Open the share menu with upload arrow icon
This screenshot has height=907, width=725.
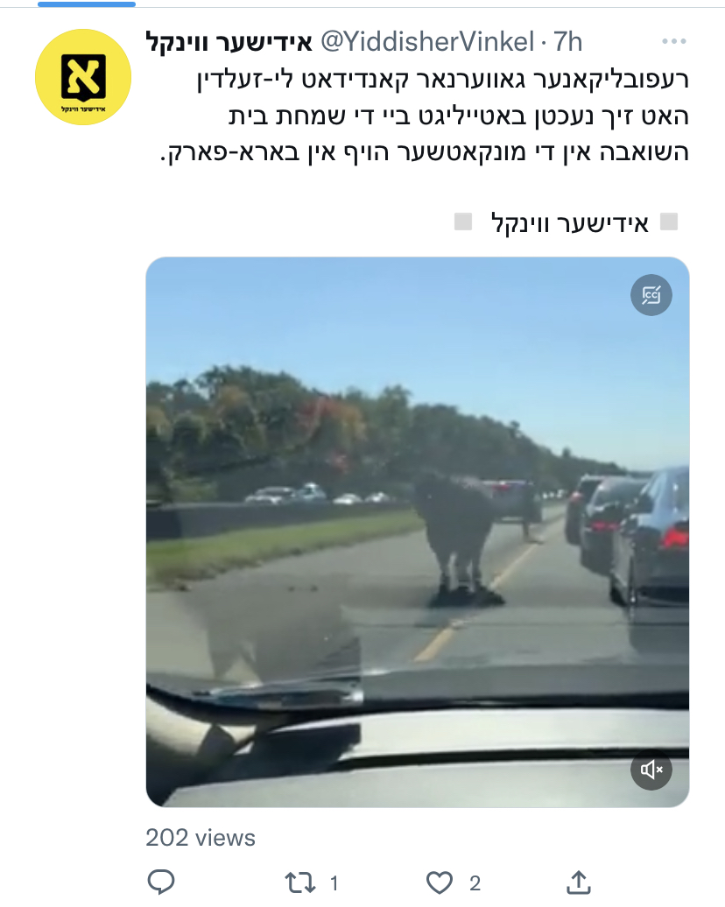point(578,882)
